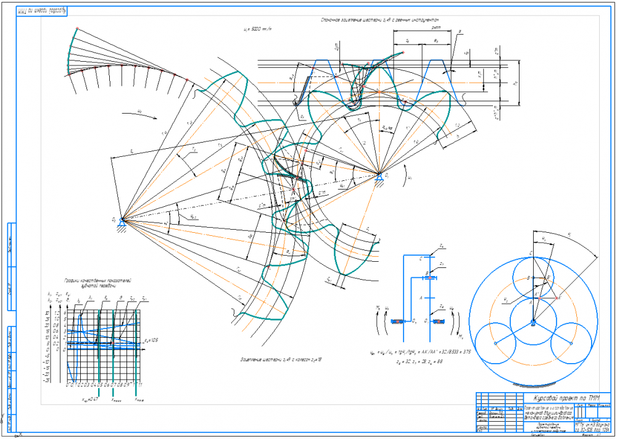Select the 'Станочное зацепление шестерни' heading at the top
The width and height of the screenshot is (617, 439).
(x=379, y=19)
